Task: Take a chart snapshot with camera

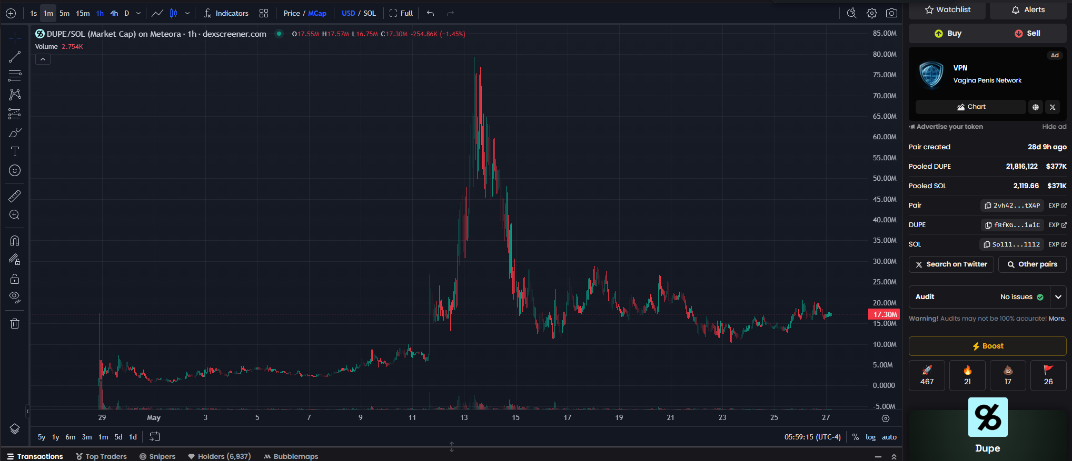Action: pos(891,13)
